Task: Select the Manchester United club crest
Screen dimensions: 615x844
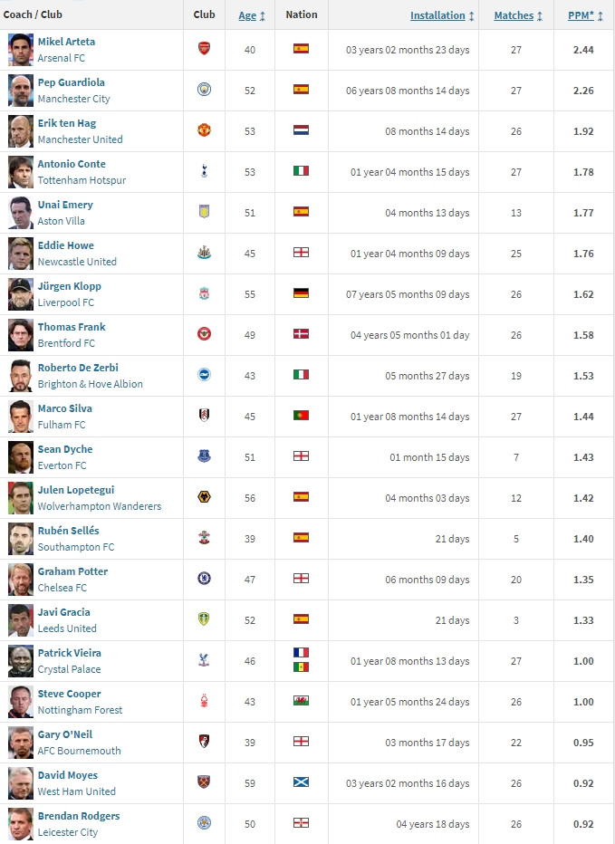Action: pos(204,130)
